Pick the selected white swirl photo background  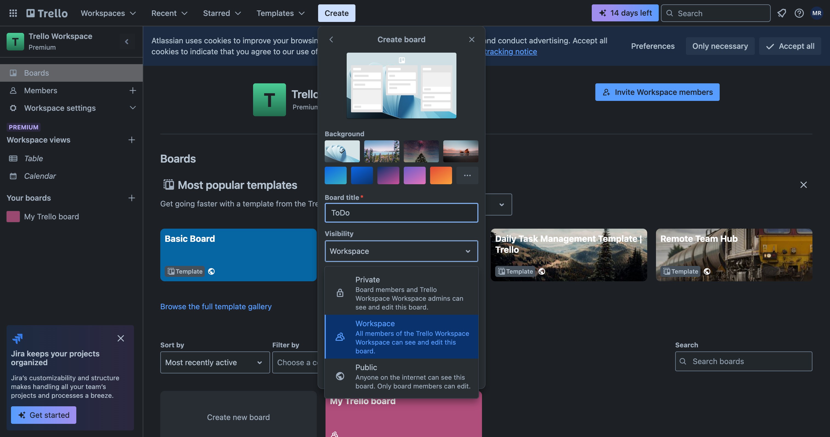pos(342,151)
